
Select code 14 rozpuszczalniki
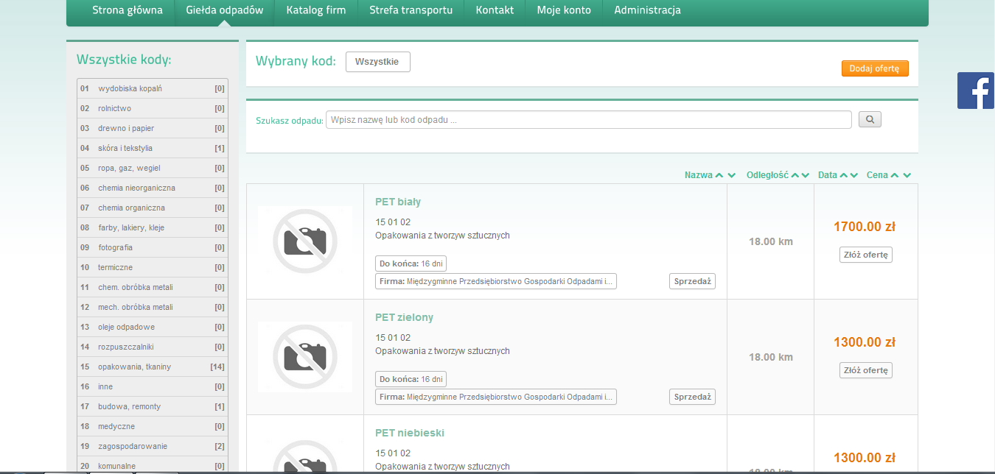153,347
